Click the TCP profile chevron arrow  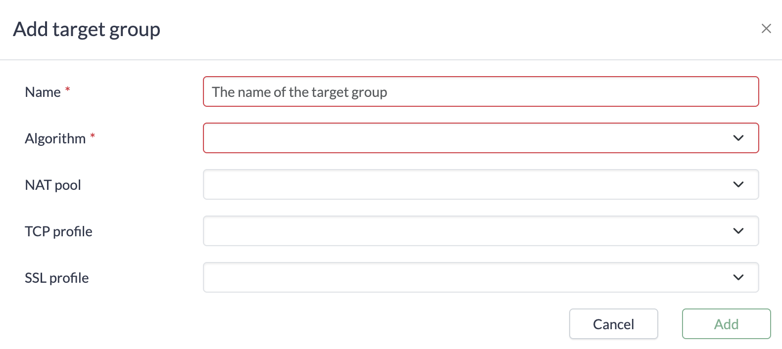[x=738, y=231]
